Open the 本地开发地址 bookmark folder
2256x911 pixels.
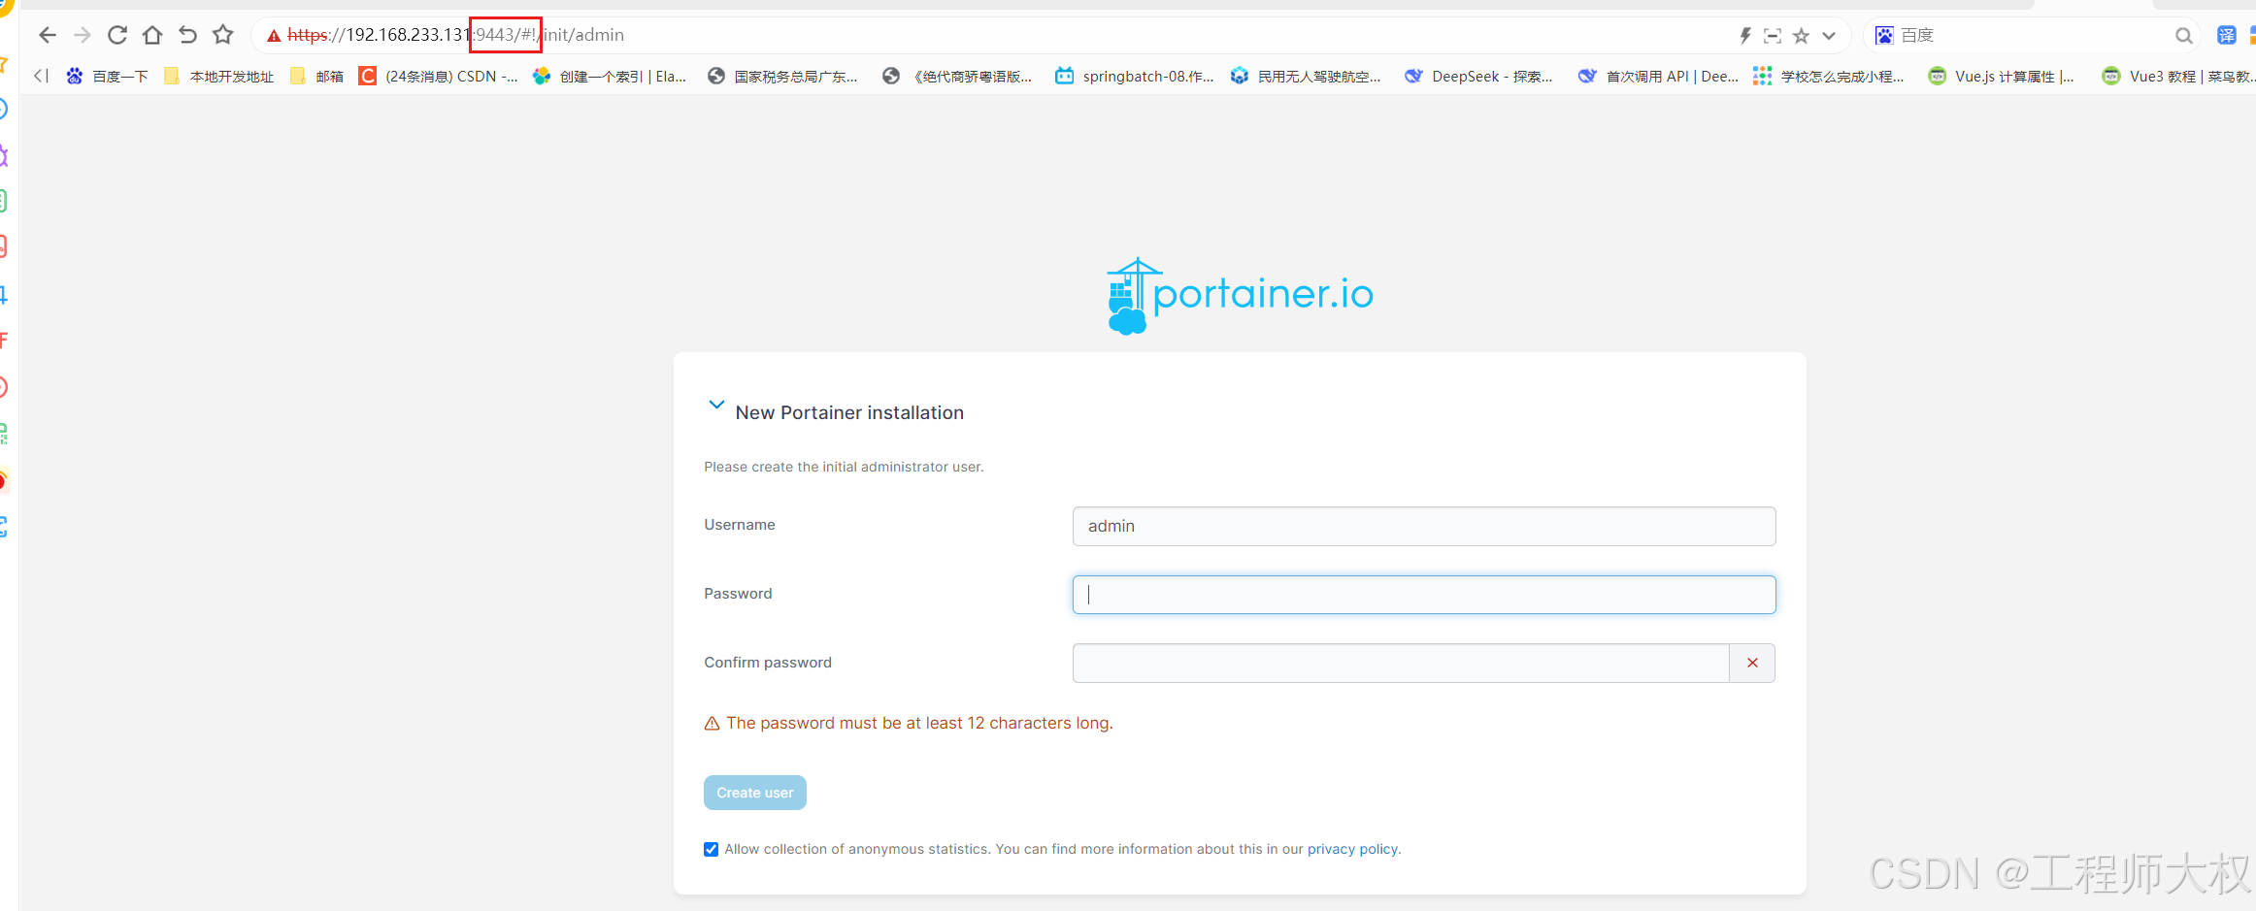(219, 76)
